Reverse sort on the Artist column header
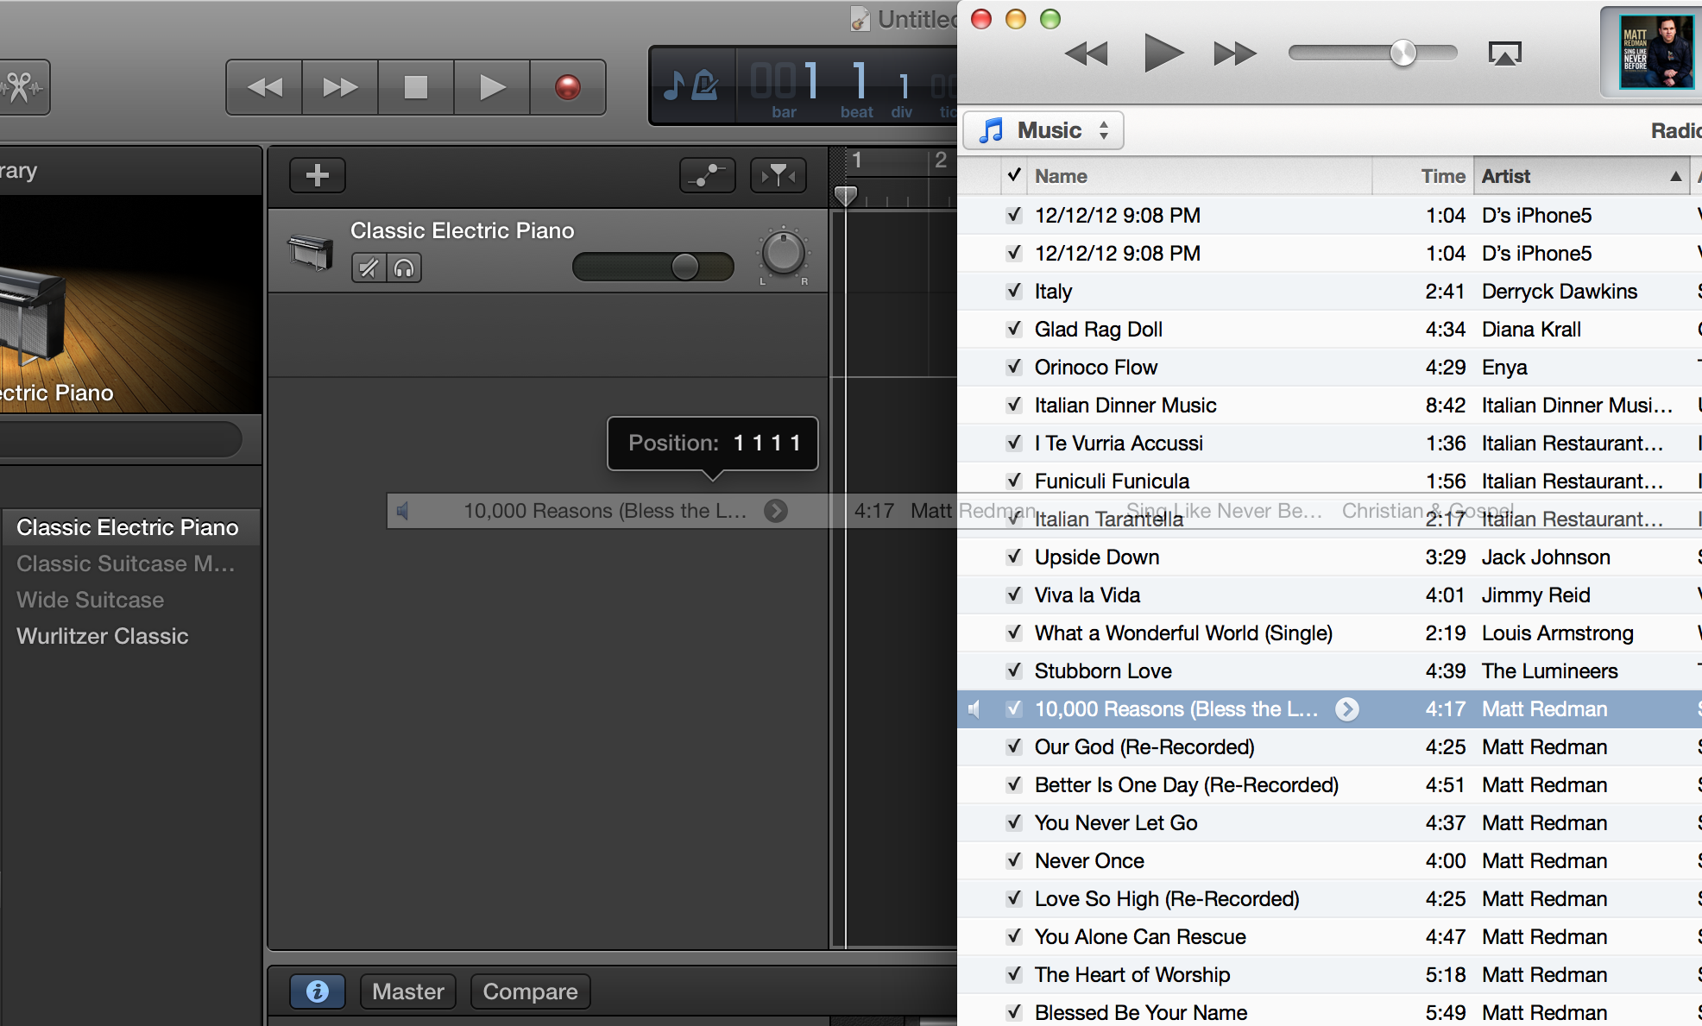1702x1026 pixels. [1581, 176]
